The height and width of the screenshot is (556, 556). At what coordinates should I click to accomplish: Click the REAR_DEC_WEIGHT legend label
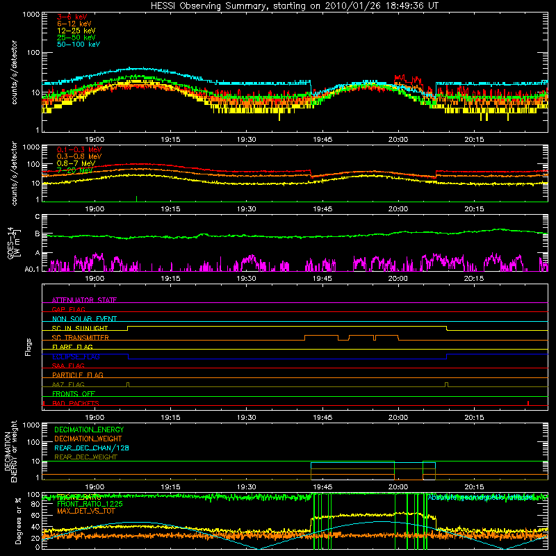85,457
